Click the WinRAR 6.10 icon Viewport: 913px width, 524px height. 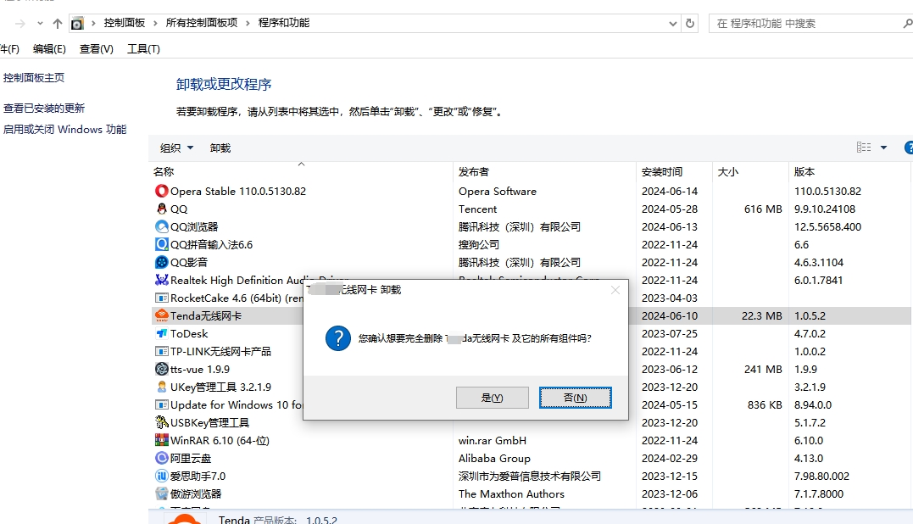coord(161,440)
